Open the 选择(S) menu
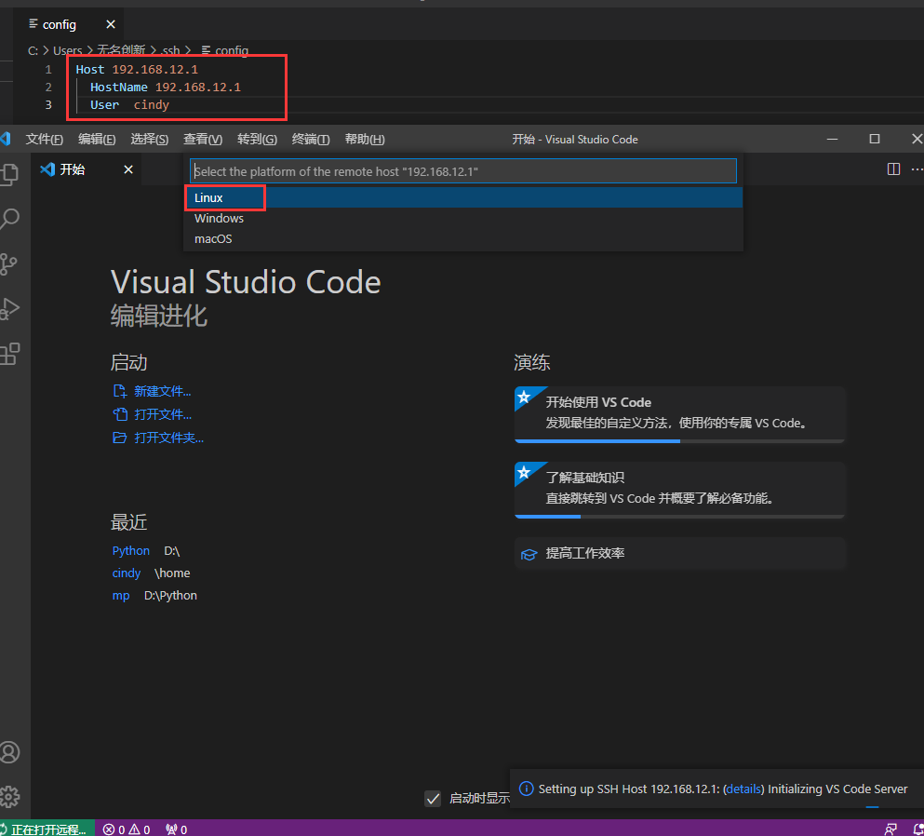 149,139
